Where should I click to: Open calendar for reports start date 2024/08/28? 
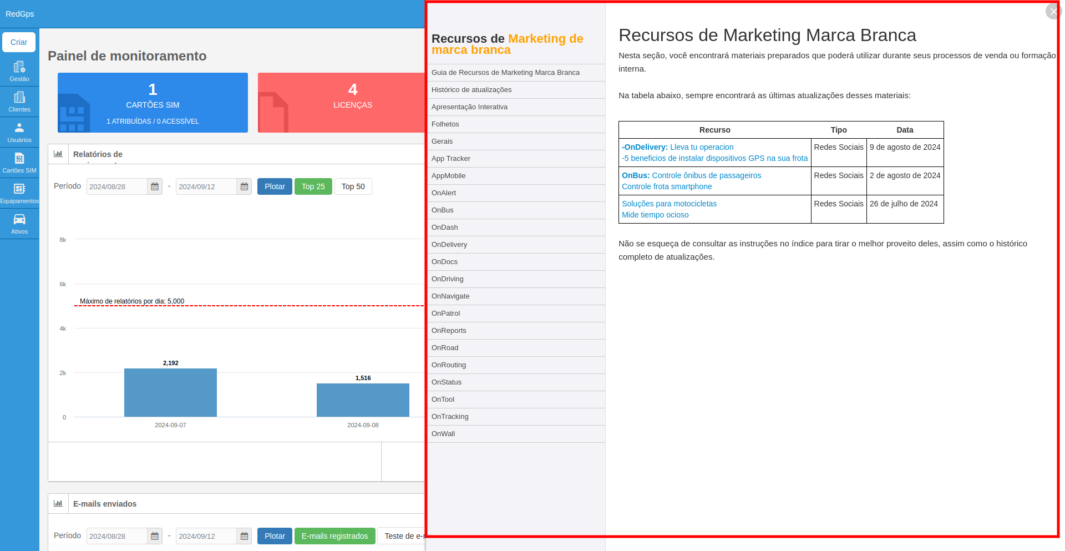click(x=155, y=186)
